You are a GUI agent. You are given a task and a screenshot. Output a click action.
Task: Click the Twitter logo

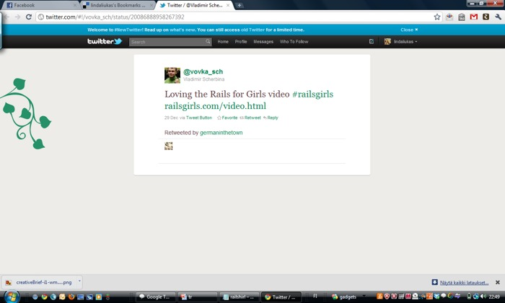coord(105,41)
